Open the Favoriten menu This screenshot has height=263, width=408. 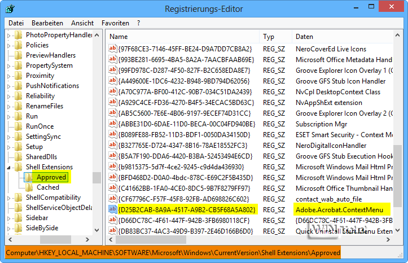[x=115, y=23]
